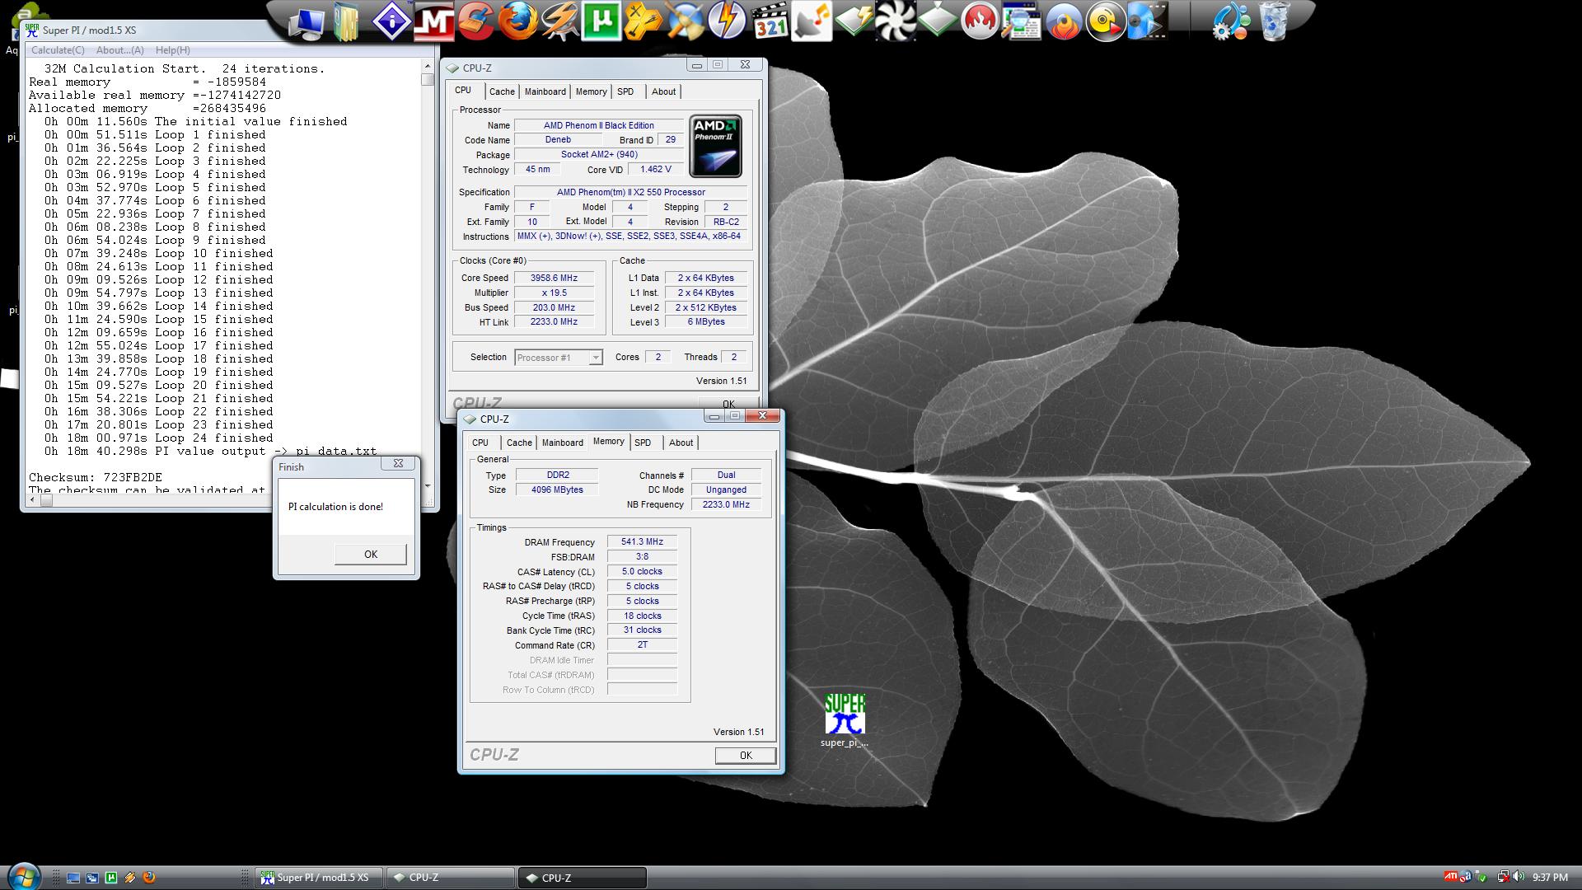Click the Multiplier x 19.5 value
1582x890 pixels.
pyautogui.click(x=554, y=293)
